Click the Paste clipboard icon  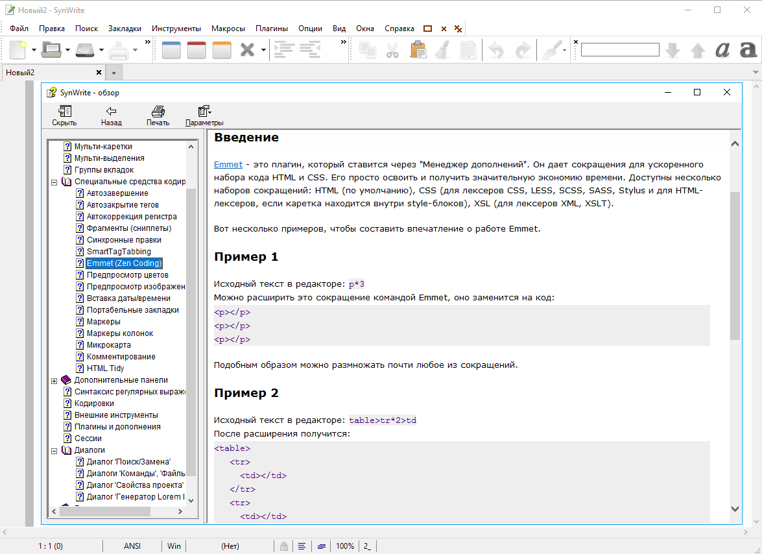pyautogui.click(x=418, y=49)
